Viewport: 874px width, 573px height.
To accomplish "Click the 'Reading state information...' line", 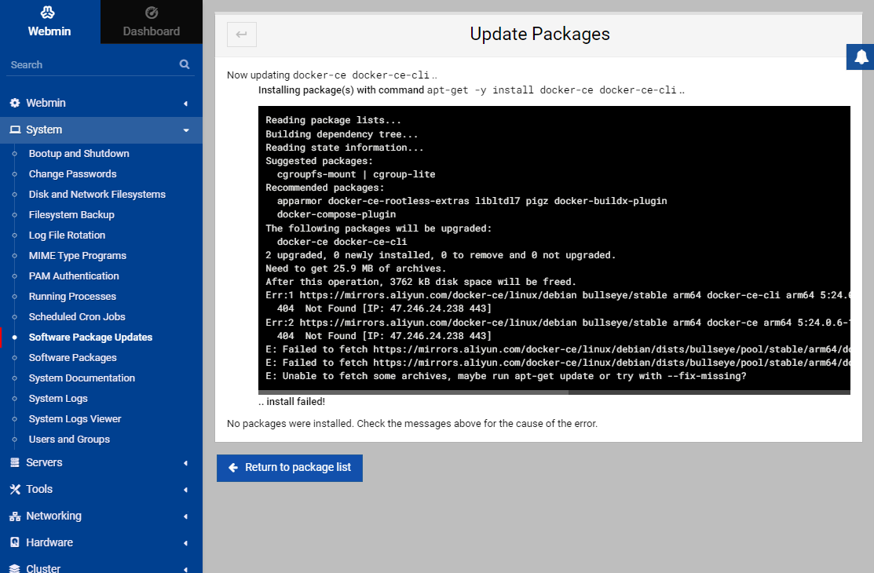I will coord(345,148).
